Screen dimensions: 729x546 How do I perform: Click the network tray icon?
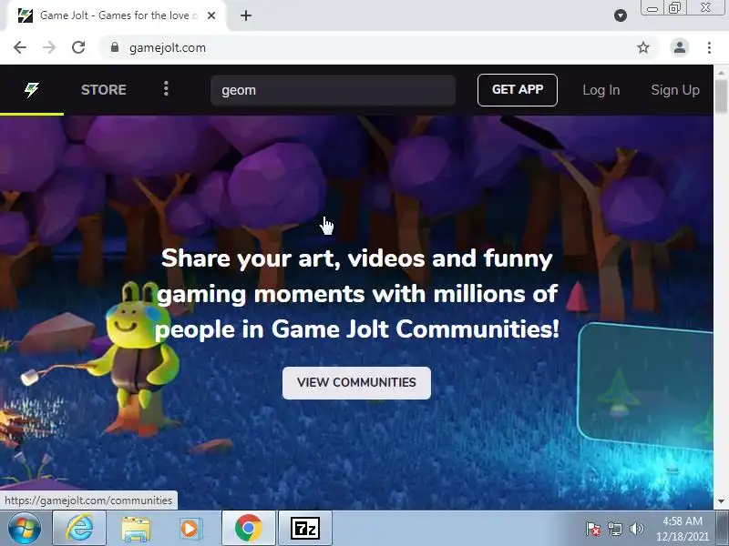click(614, 529)
